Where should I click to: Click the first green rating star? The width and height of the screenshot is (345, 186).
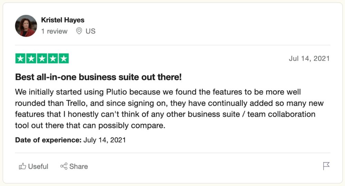coord(20,59)
